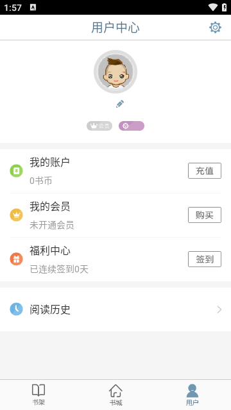Open settings via the gear icon

point(215,28)
